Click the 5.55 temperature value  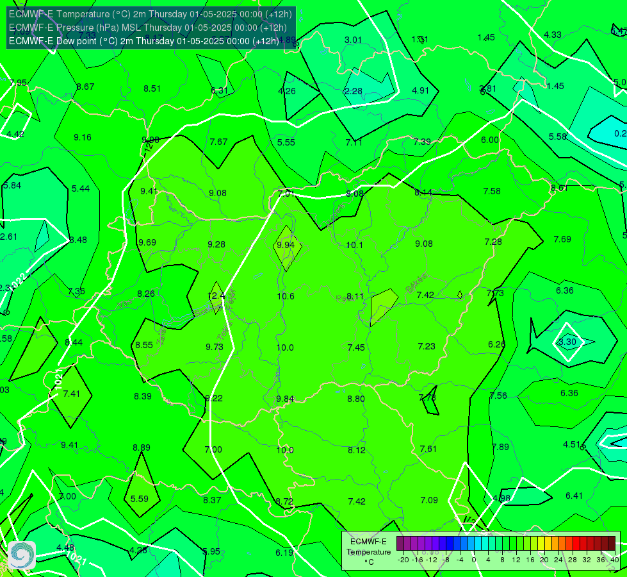tap(286, 142)
